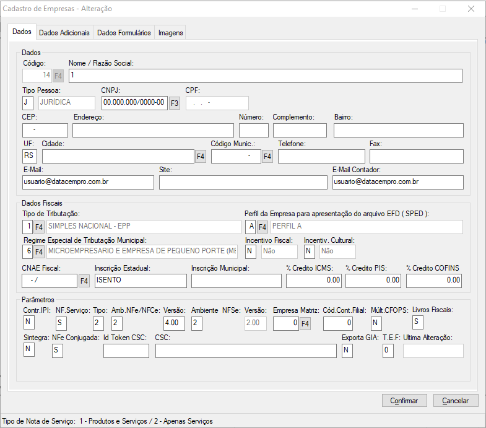Open F4 lookup for Empresa Matriz
Viewport: 486px width, 428px height.
point(305,324)
